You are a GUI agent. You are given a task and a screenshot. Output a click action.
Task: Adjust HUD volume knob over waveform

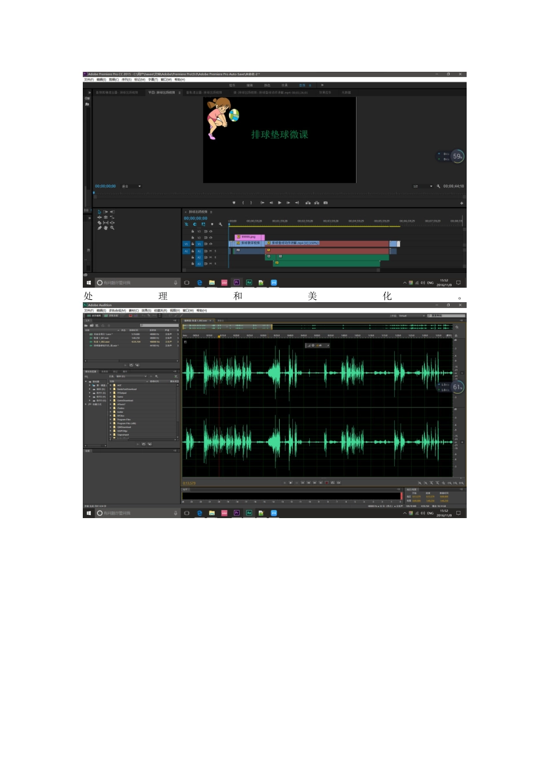[x=313, y=346]
